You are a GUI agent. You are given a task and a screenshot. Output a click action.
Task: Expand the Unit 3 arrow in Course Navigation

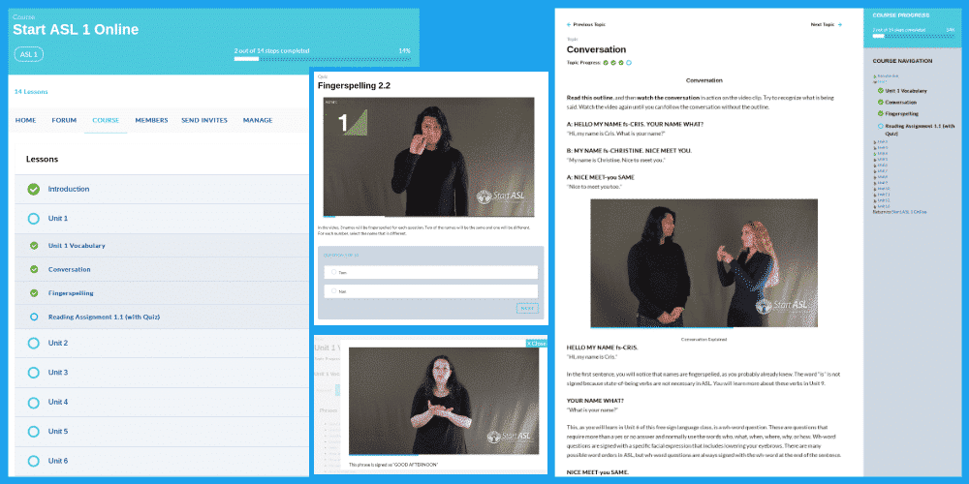tap(874, 148)
